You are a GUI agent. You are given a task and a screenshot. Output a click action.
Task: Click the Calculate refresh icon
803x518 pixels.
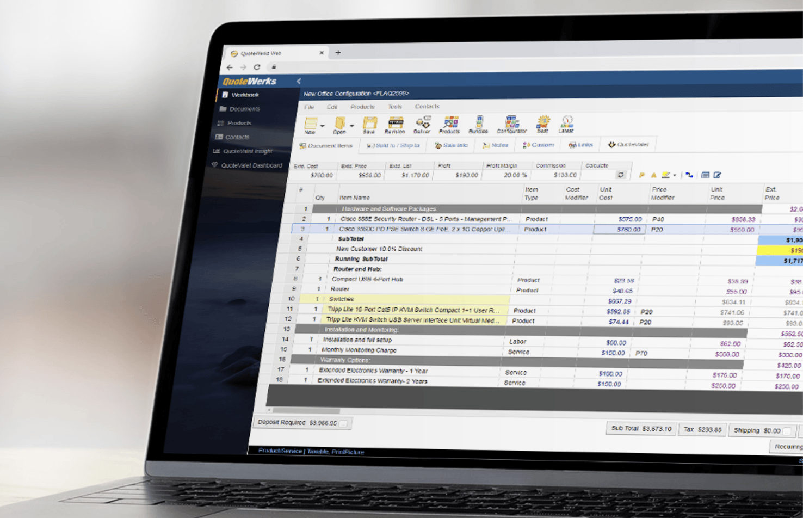621,175
